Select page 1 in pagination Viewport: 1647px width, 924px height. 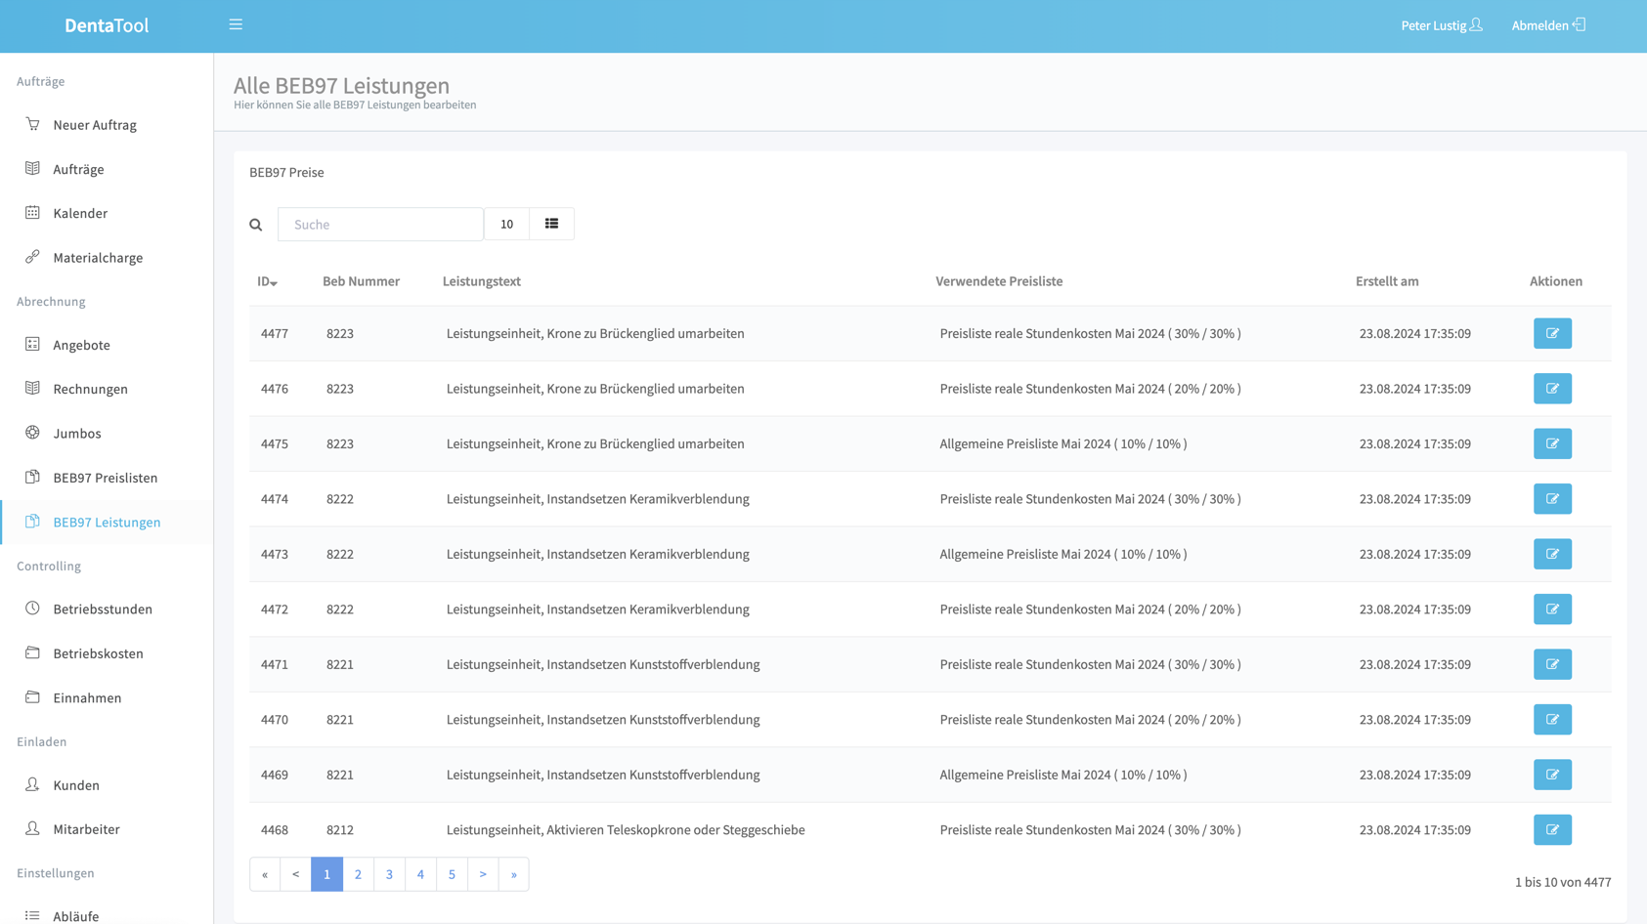(x=326, y=874)
